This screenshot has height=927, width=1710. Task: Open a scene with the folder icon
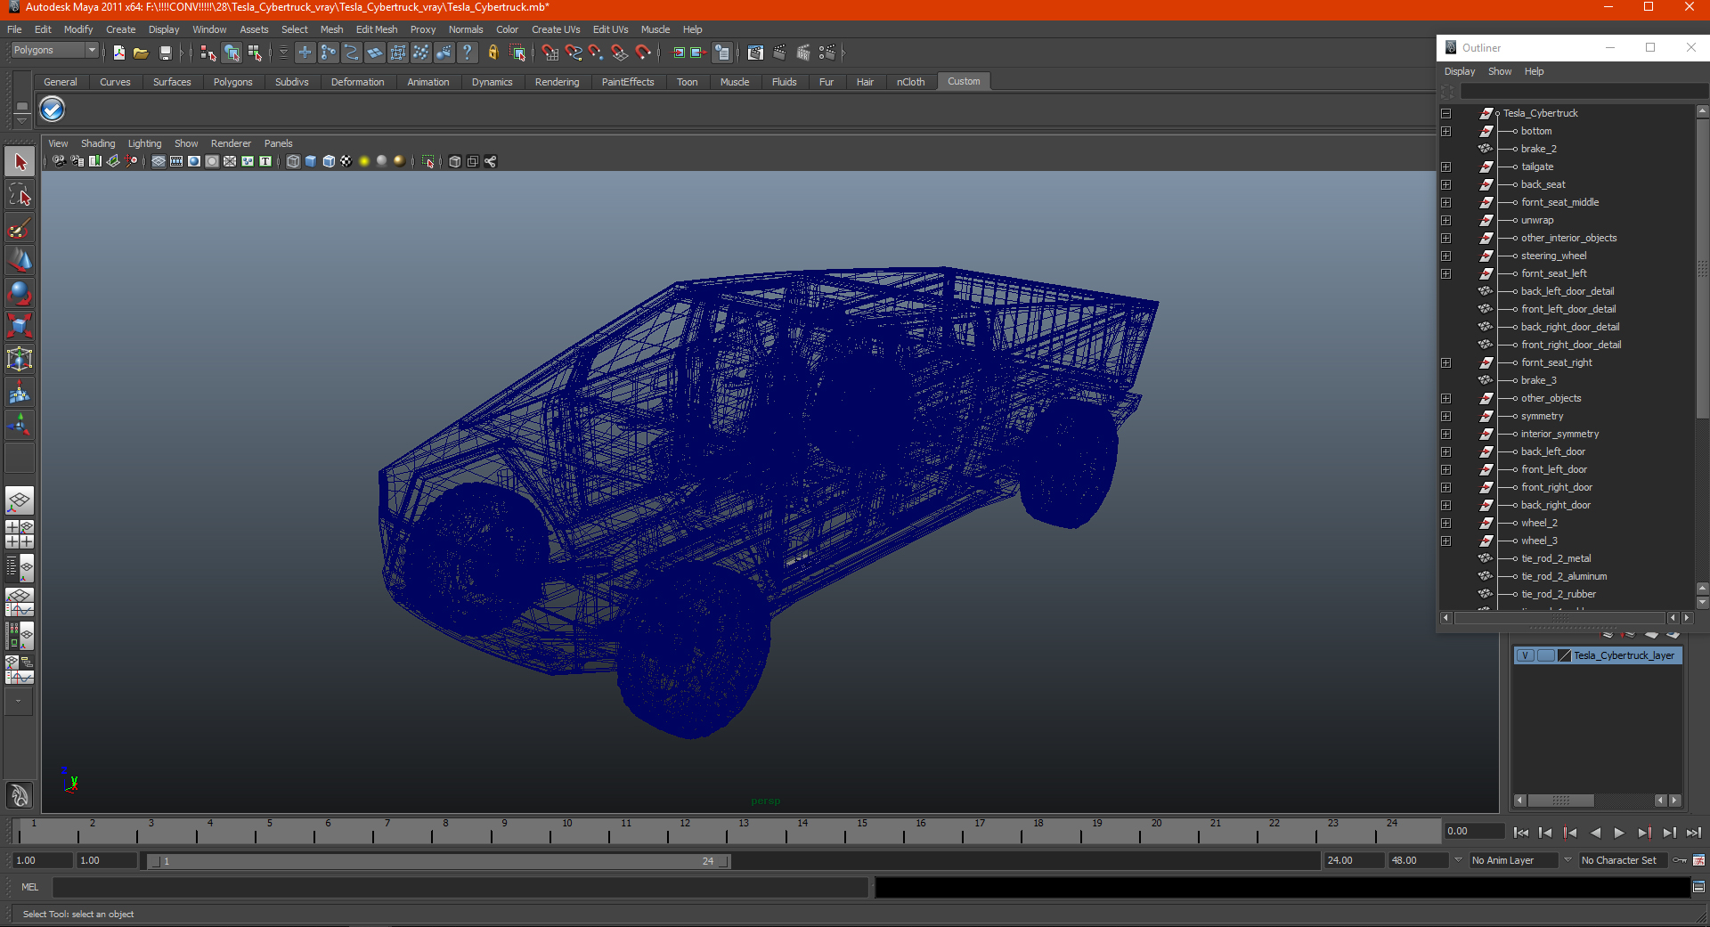[141, 53]
